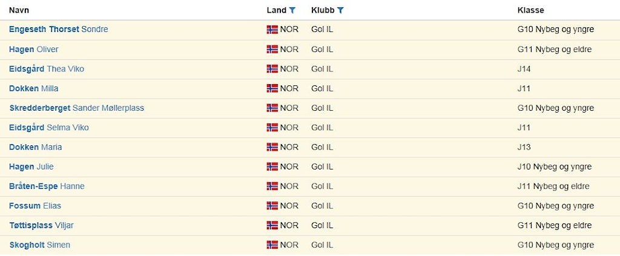The width and height of the screenshot is (620, 256).
Task: Open the Klubb column filter icon
Action: [x=341, y=10]
